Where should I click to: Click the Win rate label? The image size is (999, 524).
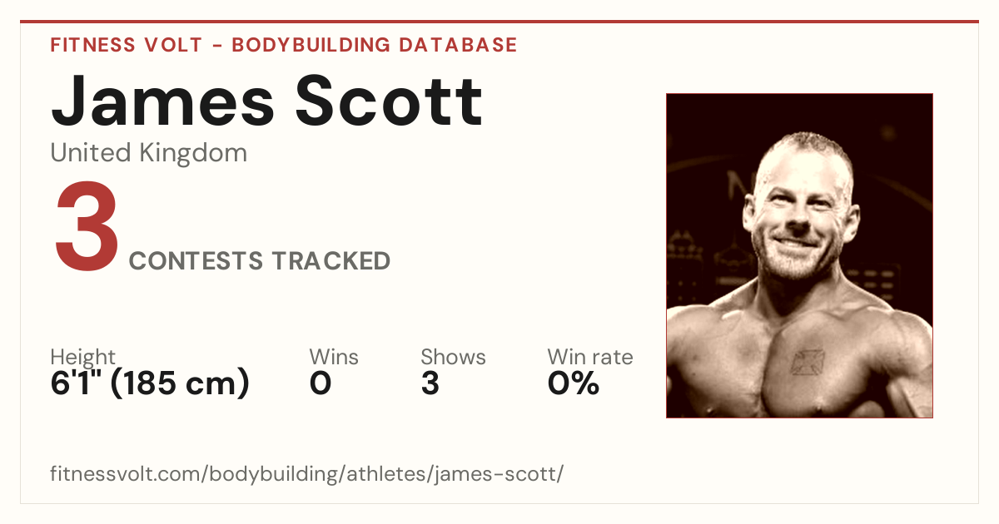pos(590,358)
